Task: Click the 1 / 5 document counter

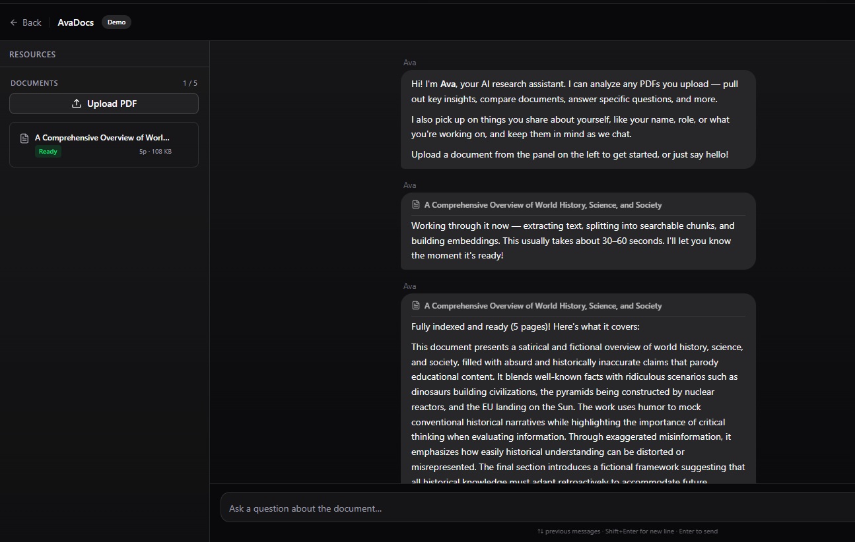Action: [189, 83]
